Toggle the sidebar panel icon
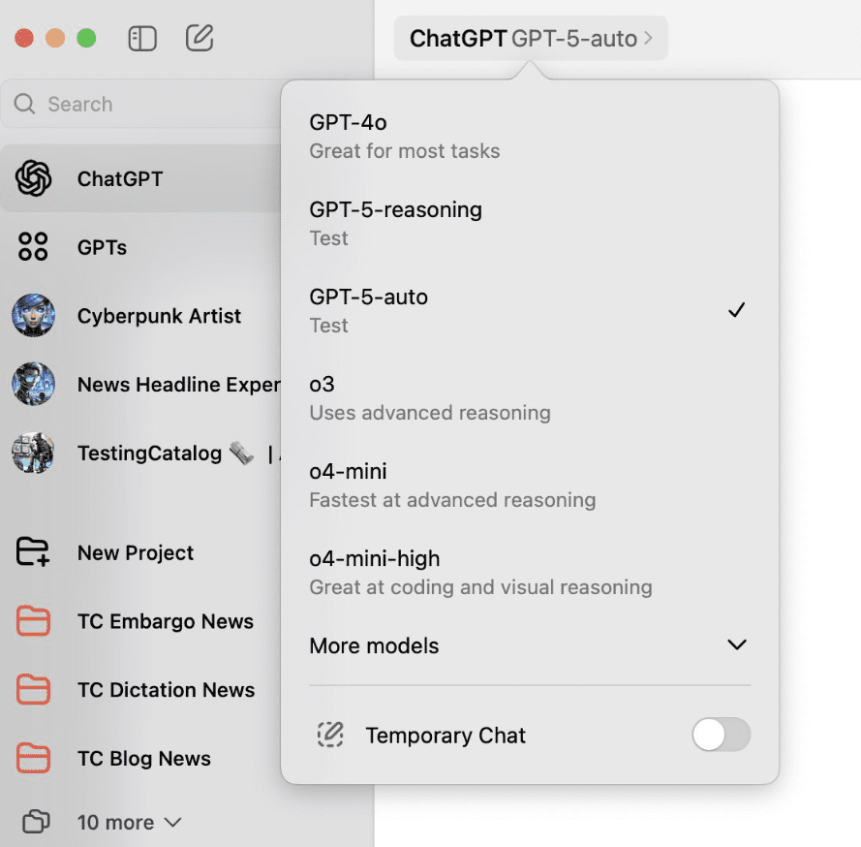861x847 pixels. (x=142, y=39)
